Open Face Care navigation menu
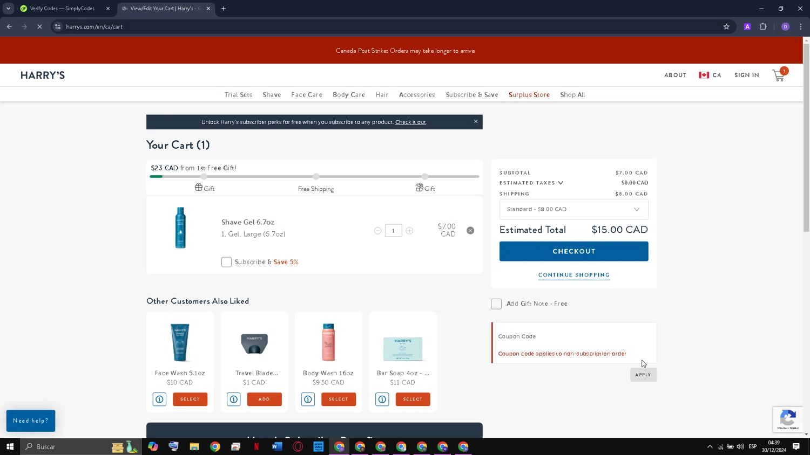Image resolution: width=810 pixels, height=455 pixels. (307, 94)
